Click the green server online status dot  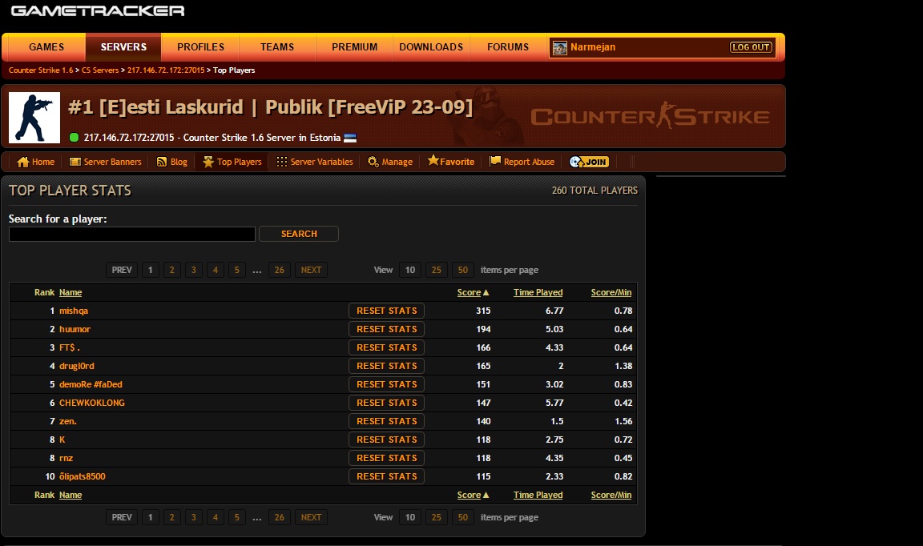click(x=75, y=138)
